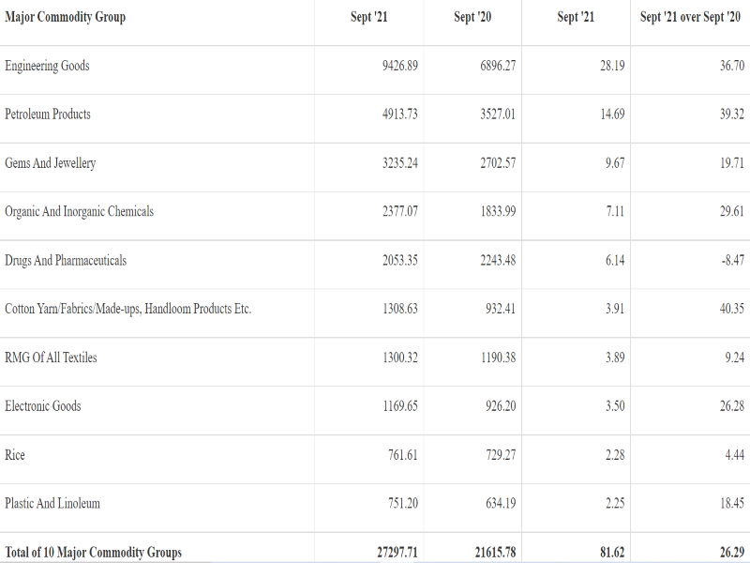Image resolution: width=750 pixels, height=563 pixels.
Task: Click the total share value 81.62
Action: (x=612, y=552)
